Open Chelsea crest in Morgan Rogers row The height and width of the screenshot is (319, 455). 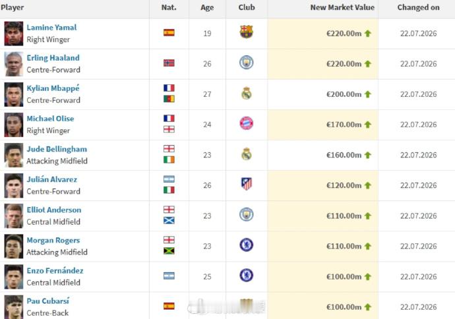point(247,245)
